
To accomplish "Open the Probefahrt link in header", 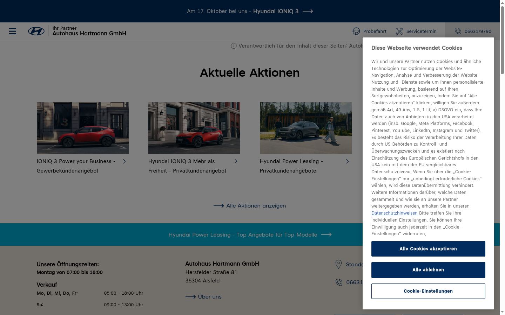I will click(x=375, y=31).
